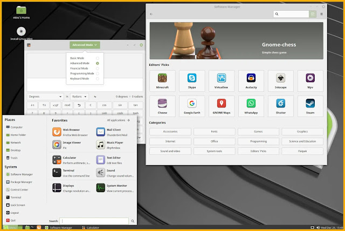Screen dimensions: 345x231
Task: Open the Shutter app tile
Action: (x=280, y=106)
